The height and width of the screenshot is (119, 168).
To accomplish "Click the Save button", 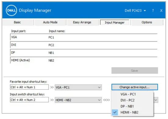I will (x=135, y=70).
